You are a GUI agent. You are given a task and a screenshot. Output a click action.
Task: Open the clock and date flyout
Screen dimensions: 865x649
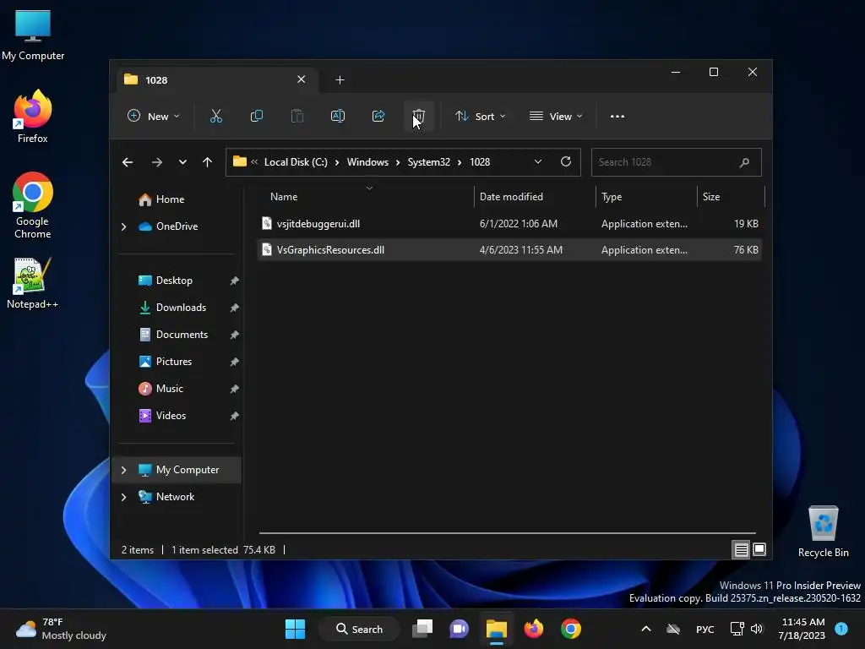801,629
